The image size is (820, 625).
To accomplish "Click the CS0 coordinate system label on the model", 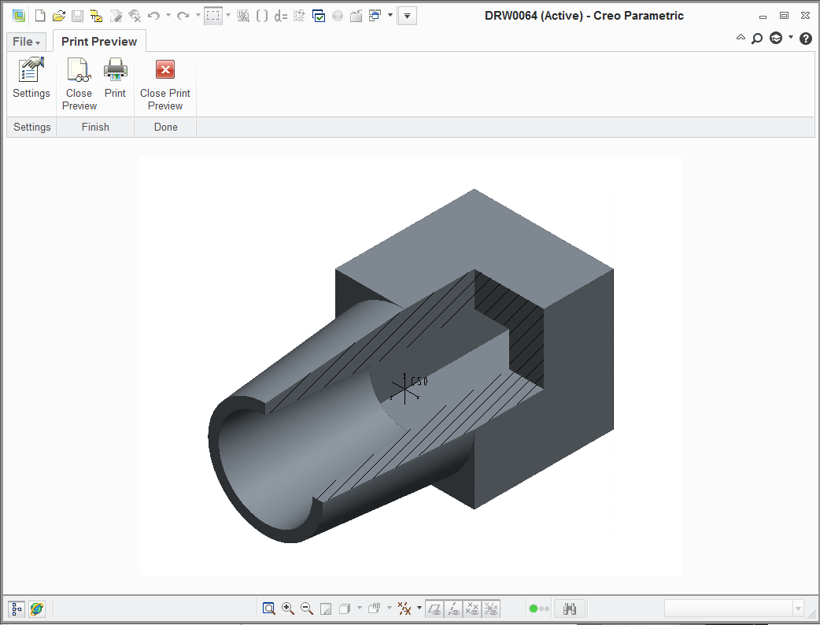I will [x=419, y=381].
